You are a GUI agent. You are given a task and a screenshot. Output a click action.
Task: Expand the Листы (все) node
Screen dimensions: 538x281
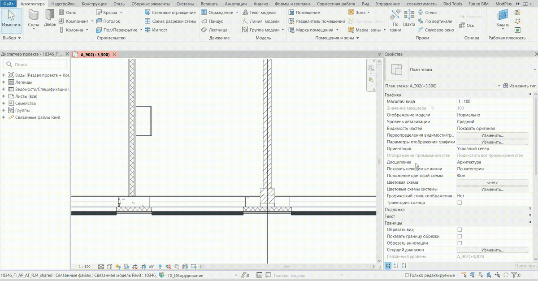4,96
